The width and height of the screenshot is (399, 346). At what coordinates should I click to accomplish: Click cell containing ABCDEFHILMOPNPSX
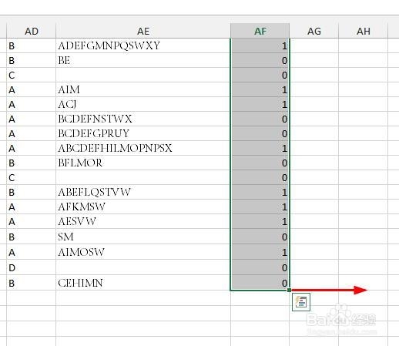point(143,148)
